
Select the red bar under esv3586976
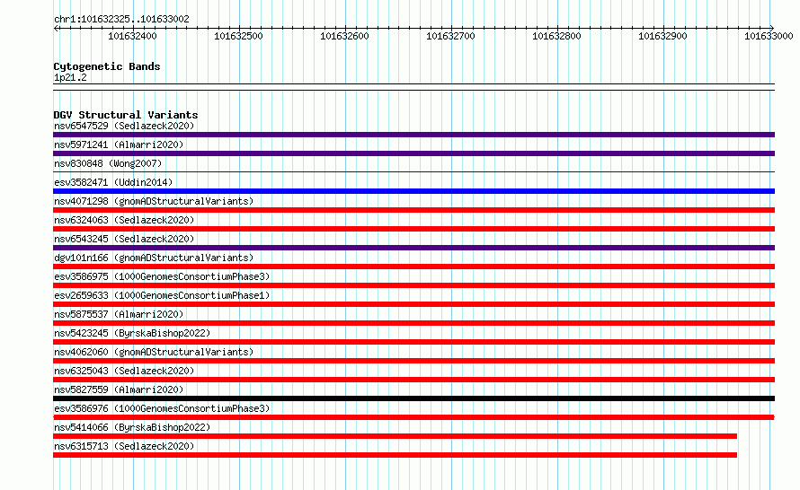pos(413,417)
